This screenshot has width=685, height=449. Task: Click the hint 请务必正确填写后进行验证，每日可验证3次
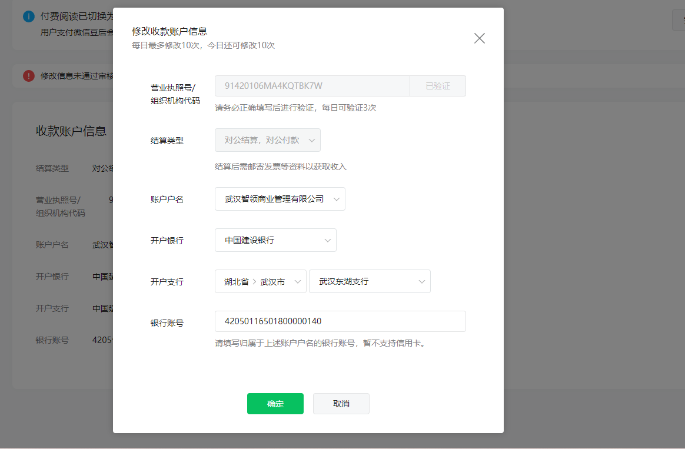(x=296, y=108)
